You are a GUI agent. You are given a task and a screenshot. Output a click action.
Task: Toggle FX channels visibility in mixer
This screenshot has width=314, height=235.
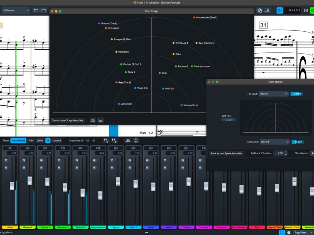click(x=47, y=140)
